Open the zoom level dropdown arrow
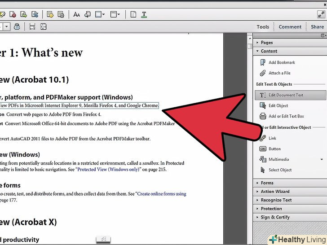This screenshot has width=327, height=245. click(7, 26)
